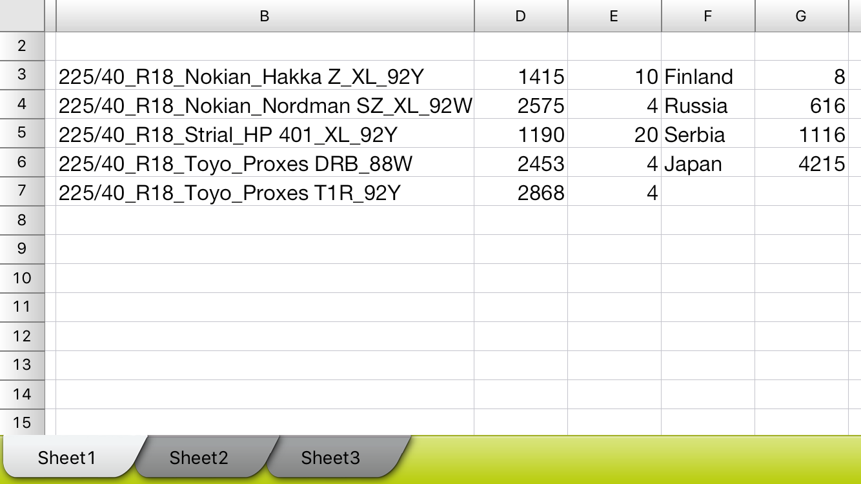This screenshot has height=484, width=861.
Task: Click column D header
Action: tap(521, 16)
